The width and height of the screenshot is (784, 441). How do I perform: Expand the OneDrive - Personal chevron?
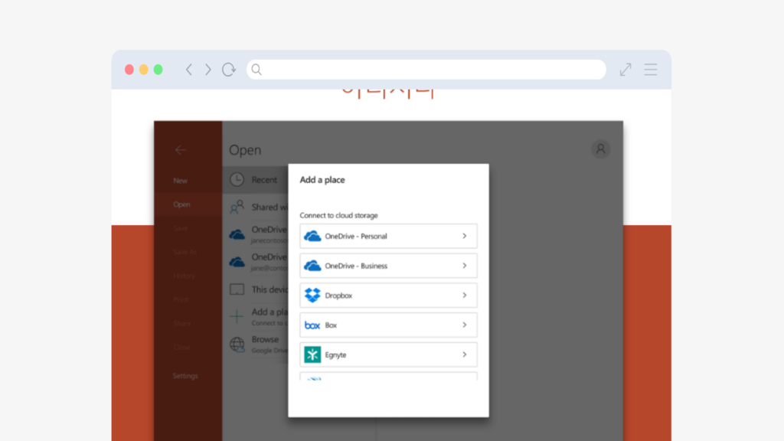[465, 236]
